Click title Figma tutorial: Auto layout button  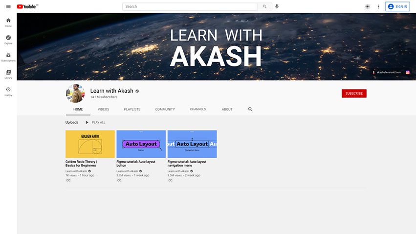click(136, 164)
